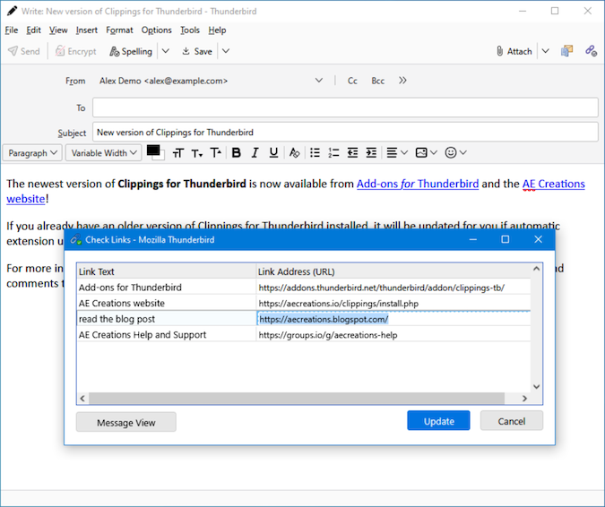605x507 pixels.
Task: Cancel the Check Links dialog
Action: coord(511,421)
